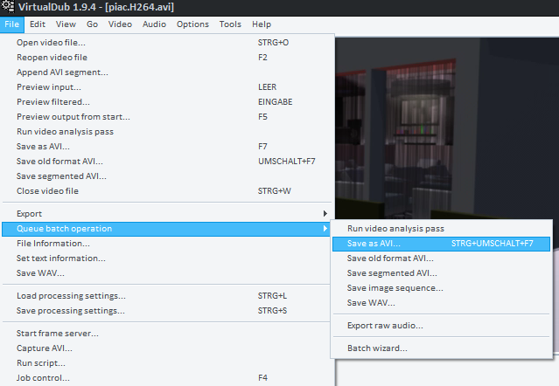
Task: Select Preview input...
Action: pos(167,87)
